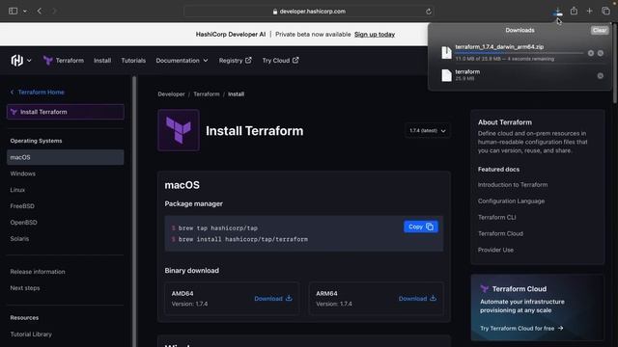Open Terraform CLI doc
Viewport: 618px width, 347px height.
pyautogui.click(x=496, y=217)
